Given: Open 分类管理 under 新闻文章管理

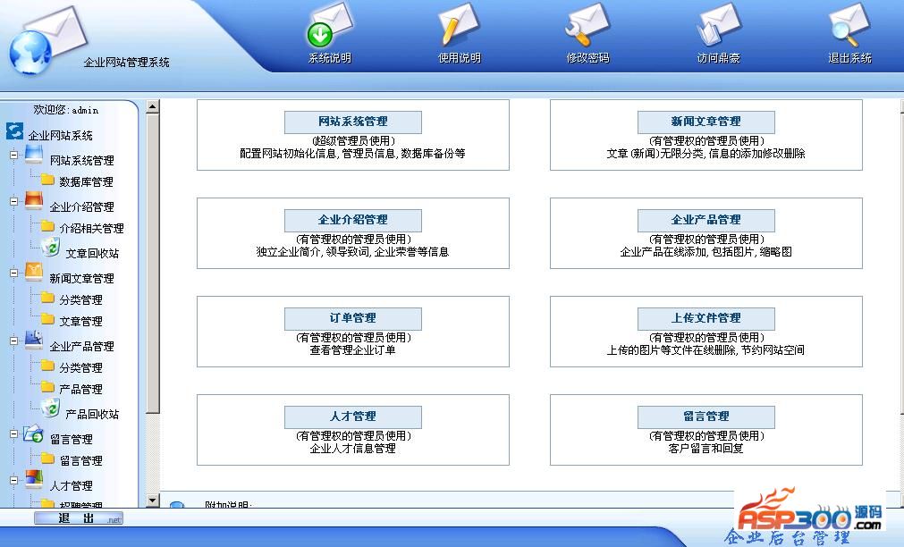Looking at the screenshot, I should [80, 299].
